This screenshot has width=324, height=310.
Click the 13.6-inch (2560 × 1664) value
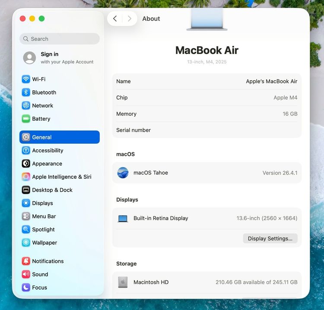point(267,218)
